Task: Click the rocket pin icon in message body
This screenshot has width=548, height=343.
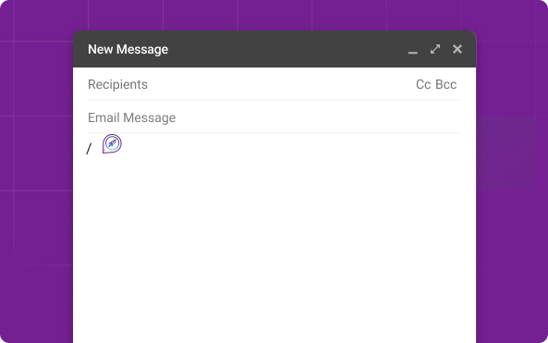Action: click(112, 143)
